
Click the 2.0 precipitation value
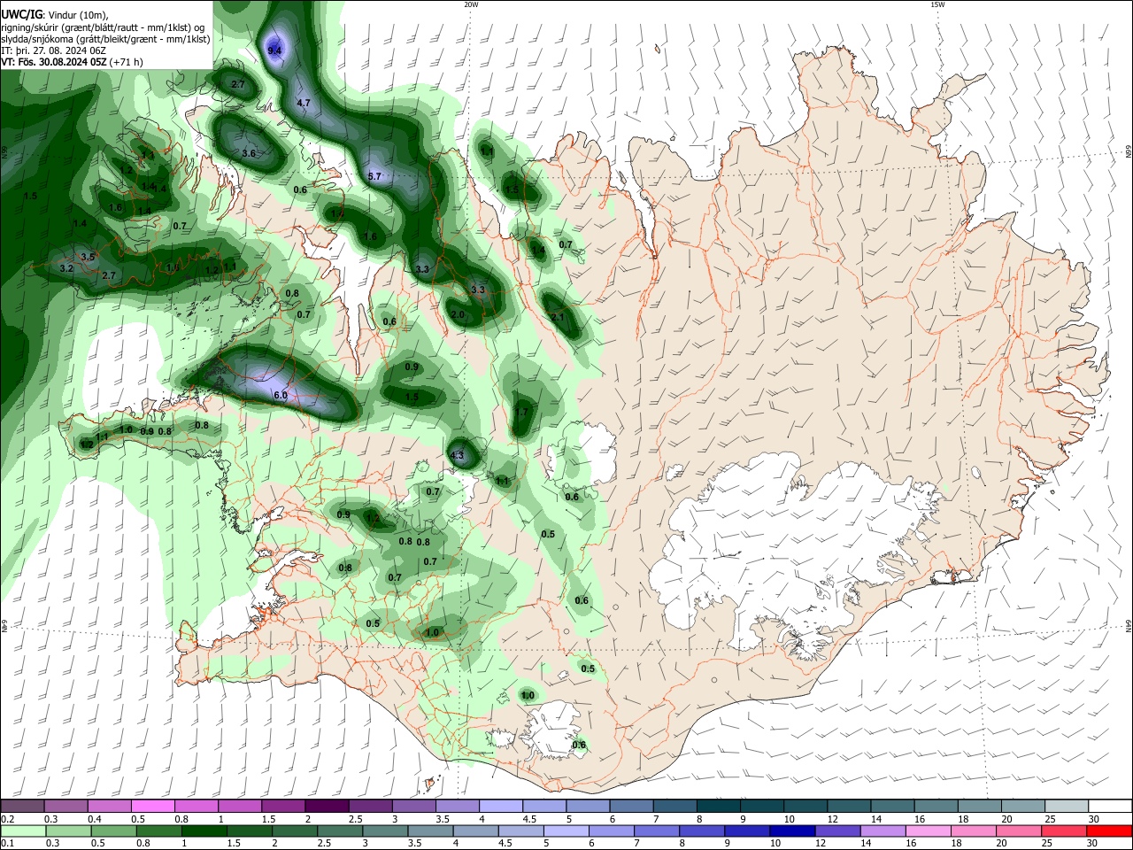(x=458, y=314)
